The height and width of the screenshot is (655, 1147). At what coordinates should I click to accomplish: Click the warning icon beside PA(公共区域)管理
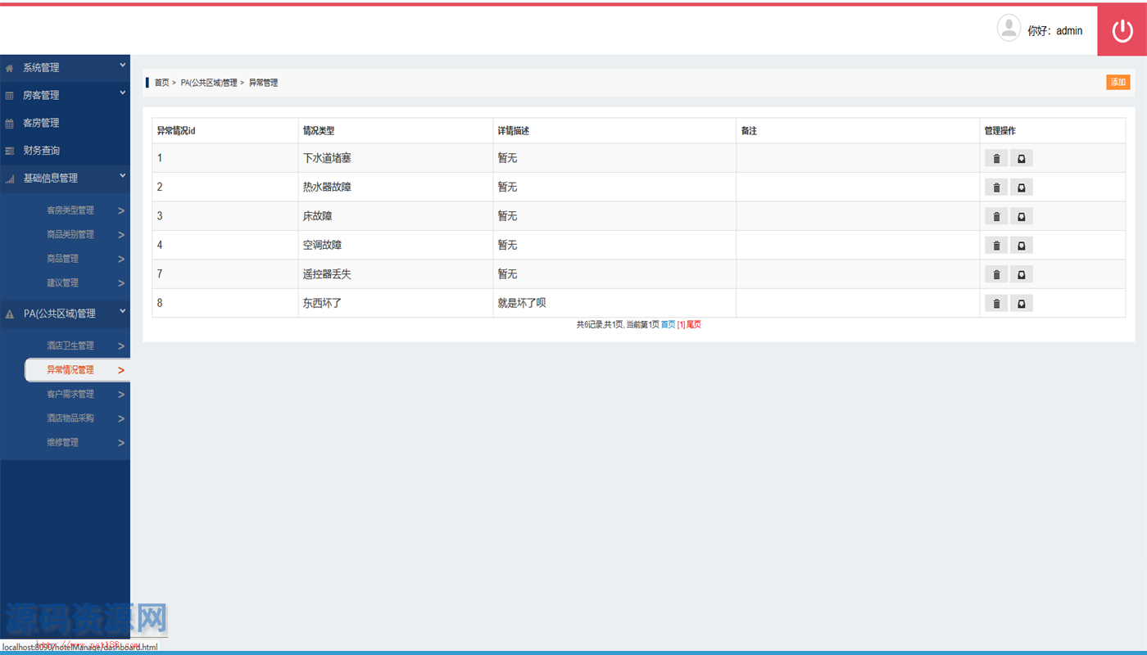pos(10,314)
